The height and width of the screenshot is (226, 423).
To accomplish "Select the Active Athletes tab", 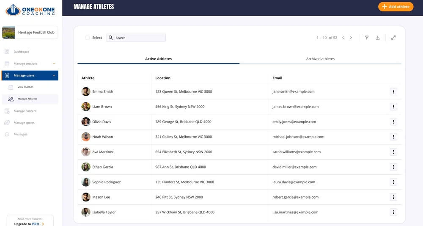I will click(x=158, y=59).
